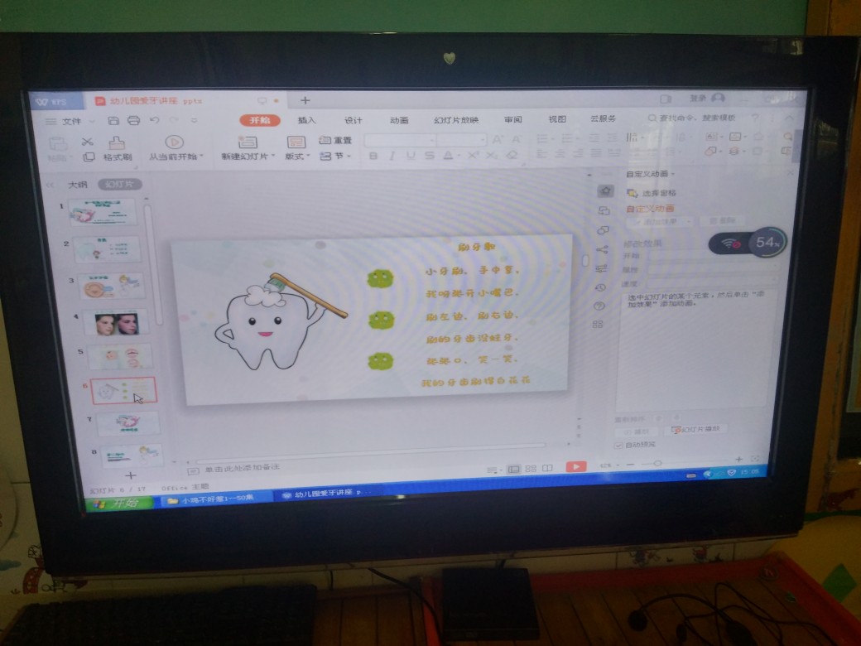Viewport: 861px width, 646px height.
Task: Click the print icon in quick access toolbar
Action: 133,121
